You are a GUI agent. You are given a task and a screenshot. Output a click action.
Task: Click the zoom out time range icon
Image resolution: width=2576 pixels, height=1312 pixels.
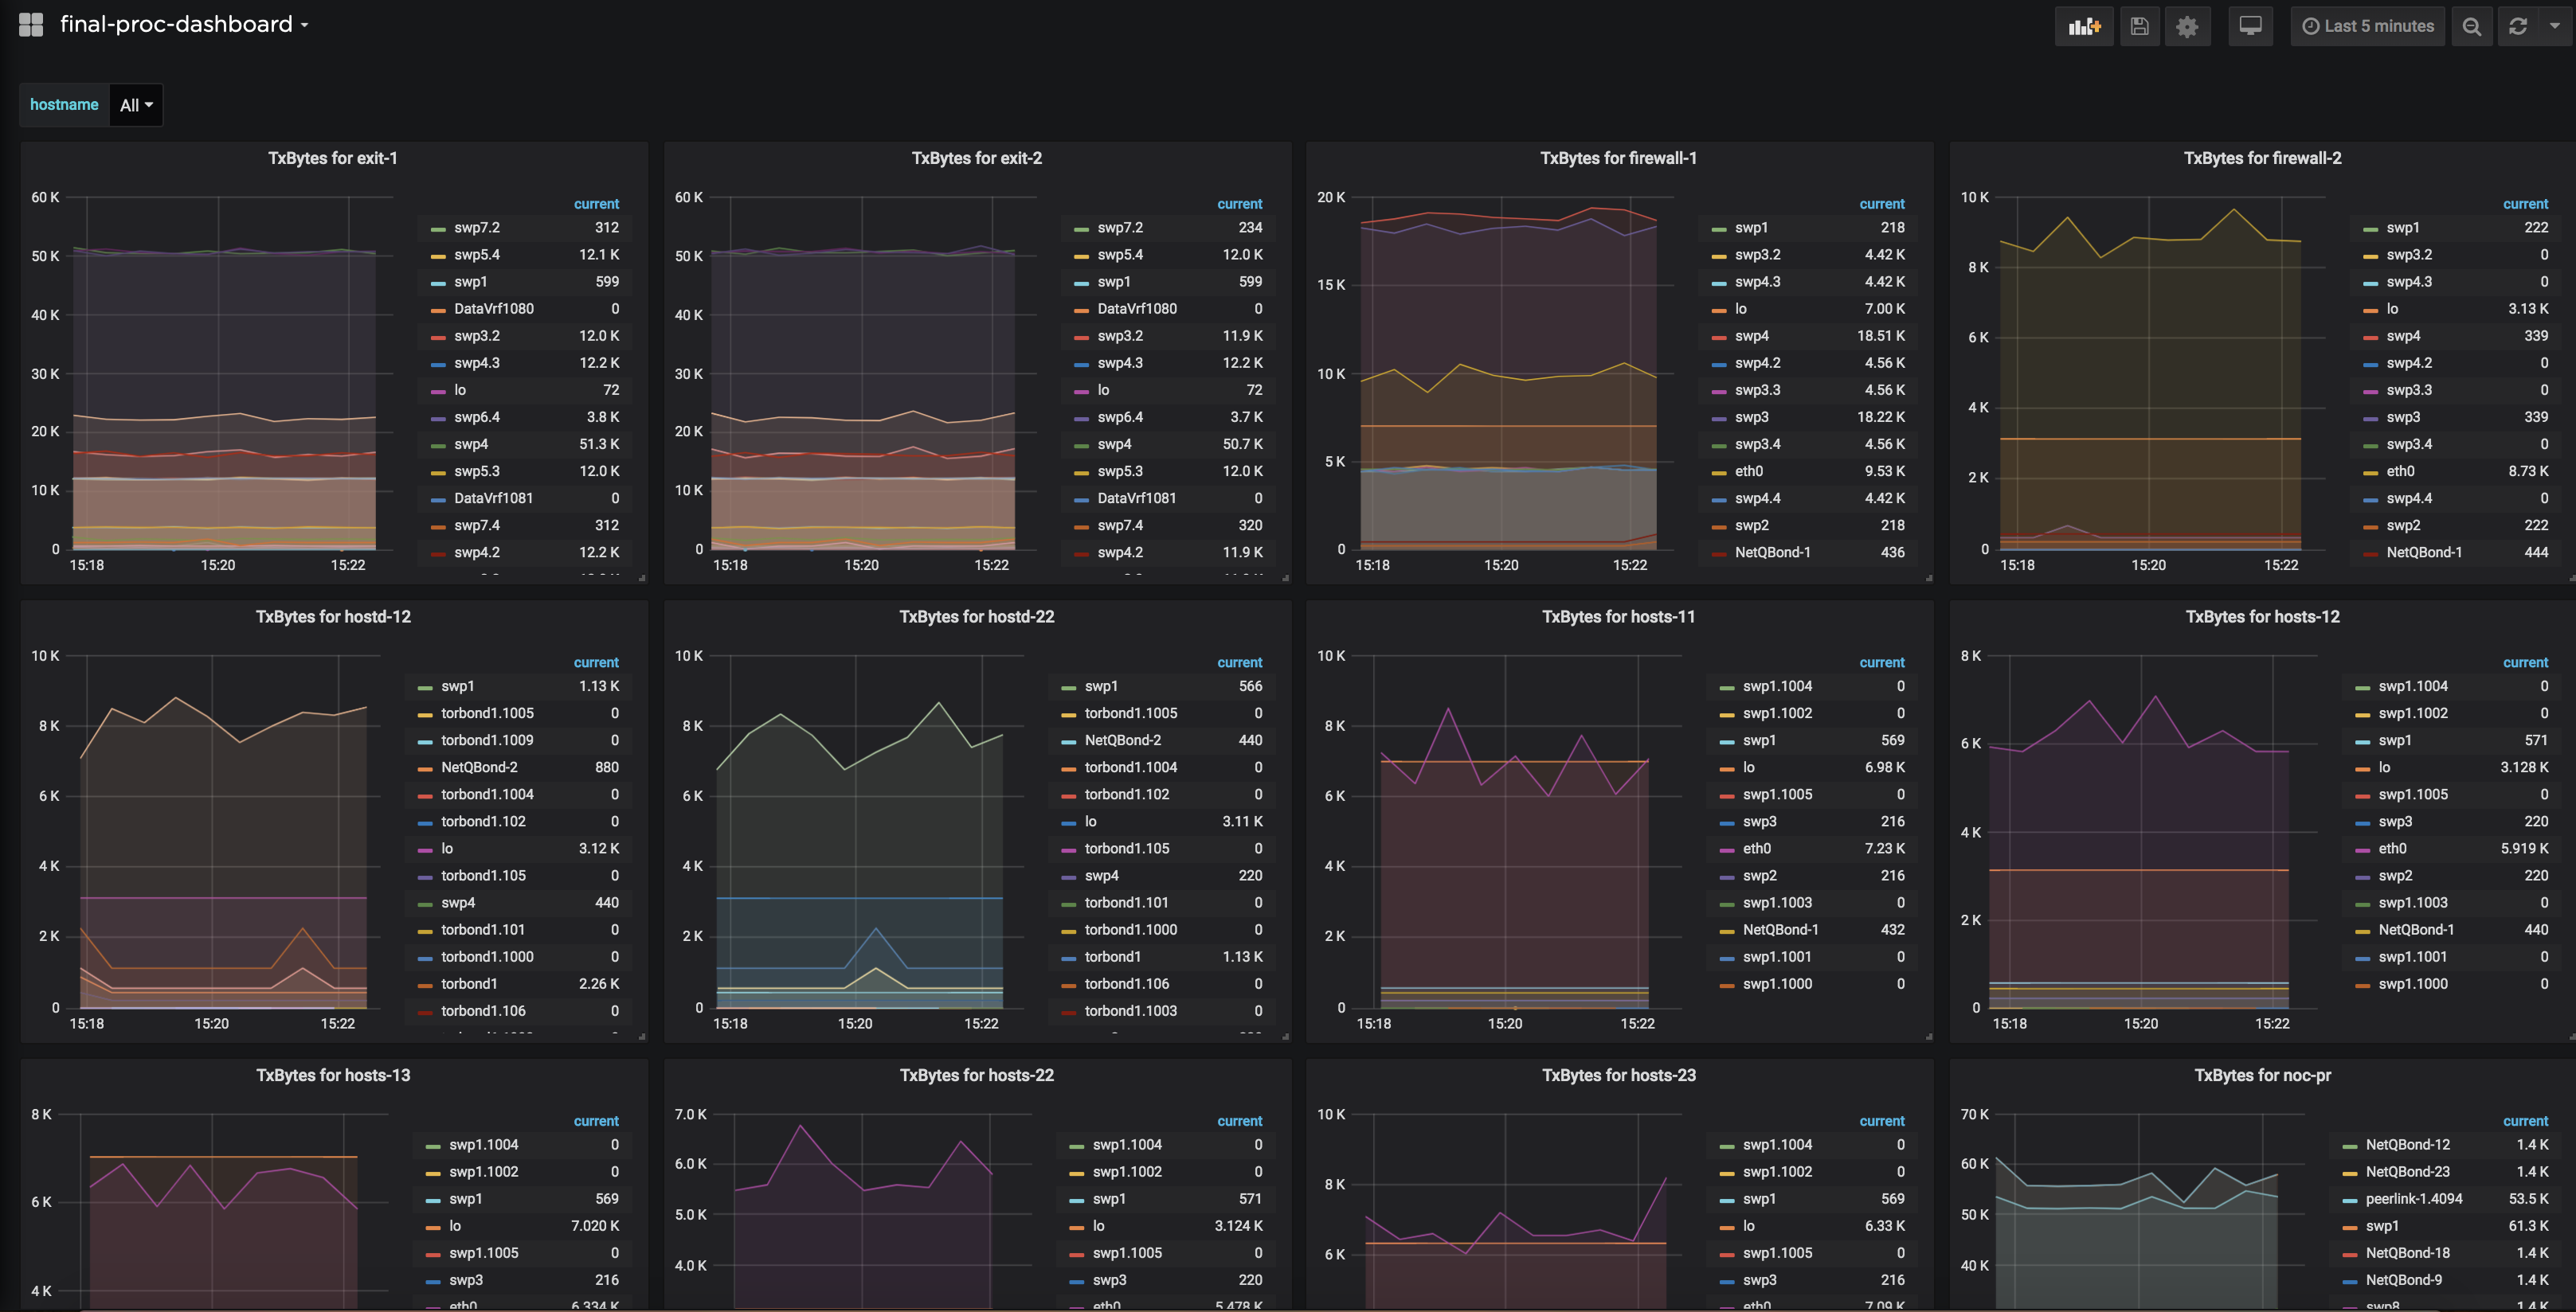2471,27
